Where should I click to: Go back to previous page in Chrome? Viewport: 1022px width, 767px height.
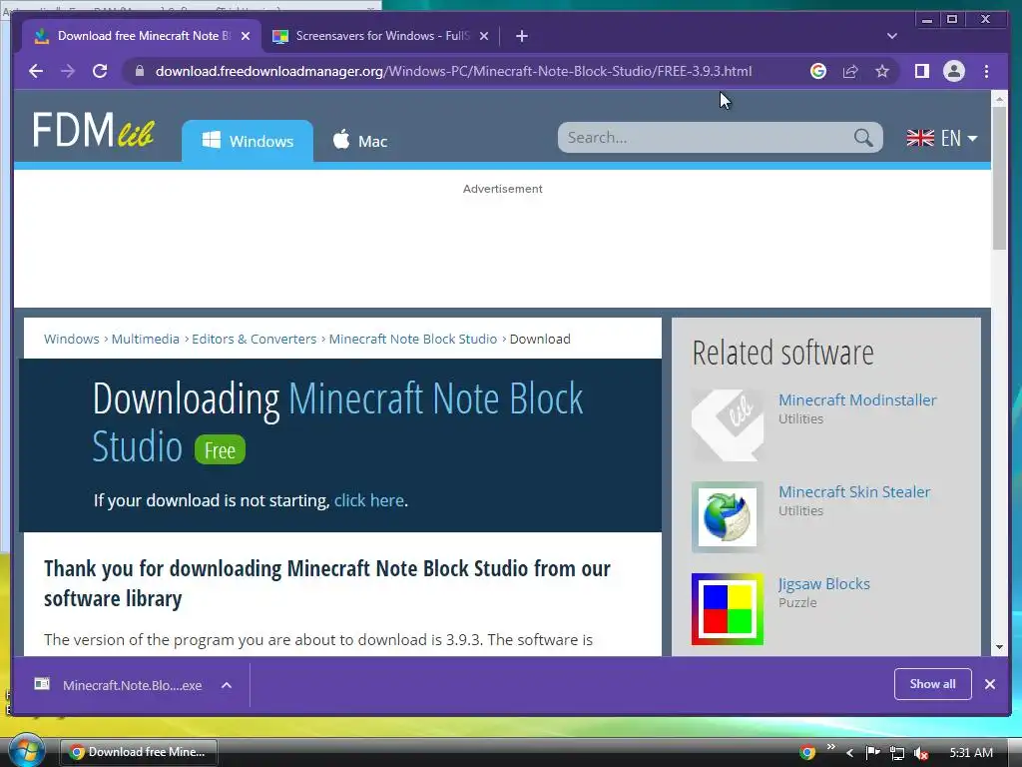36,71
